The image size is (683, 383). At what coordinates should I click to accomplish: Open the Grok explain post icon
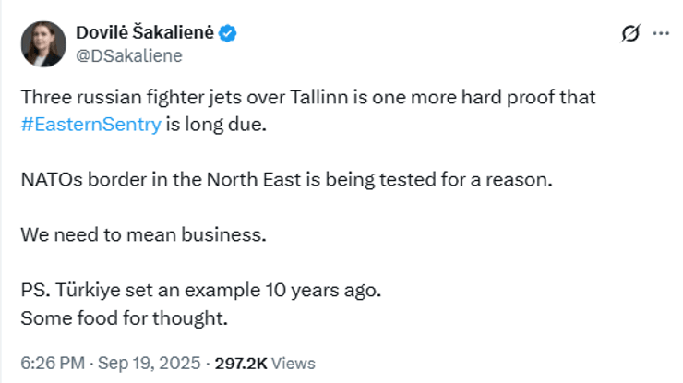tap(630, 34)
